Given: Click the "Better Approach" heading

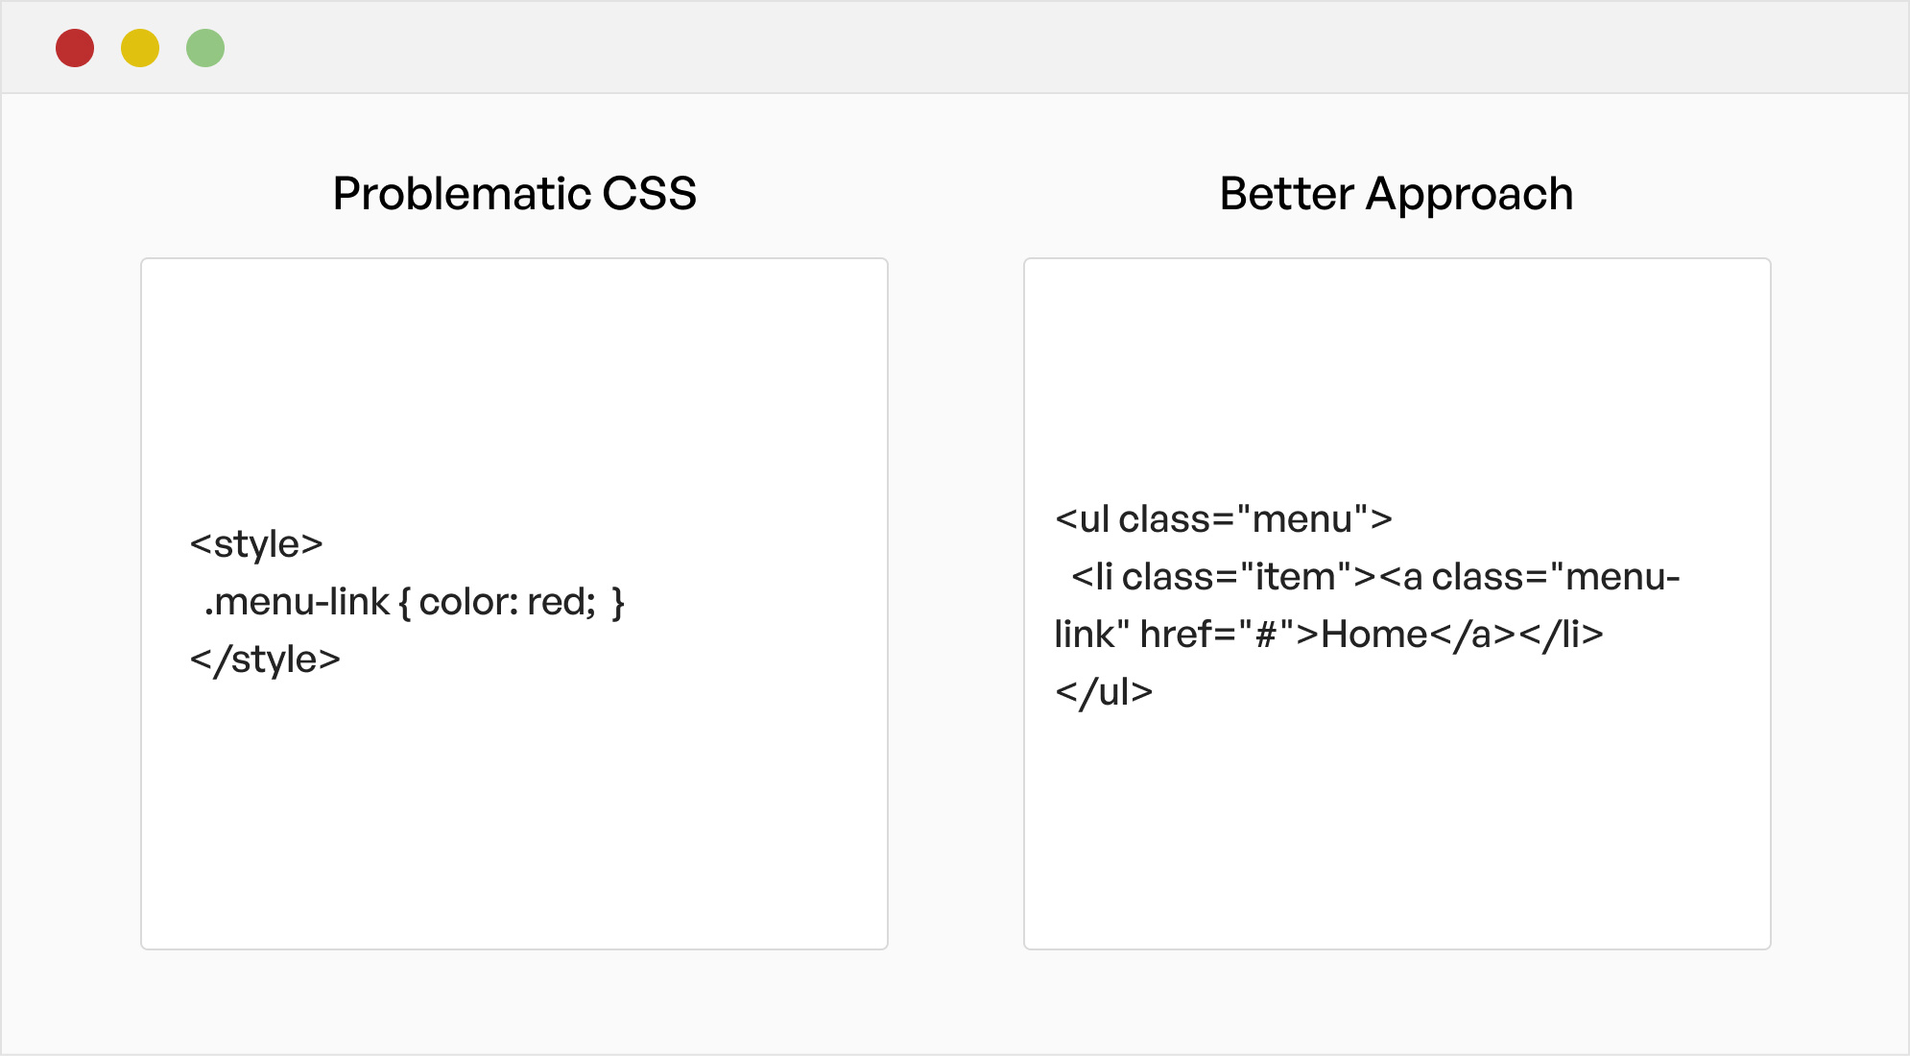Looking at the screenshot, I should click(1397, 194).
